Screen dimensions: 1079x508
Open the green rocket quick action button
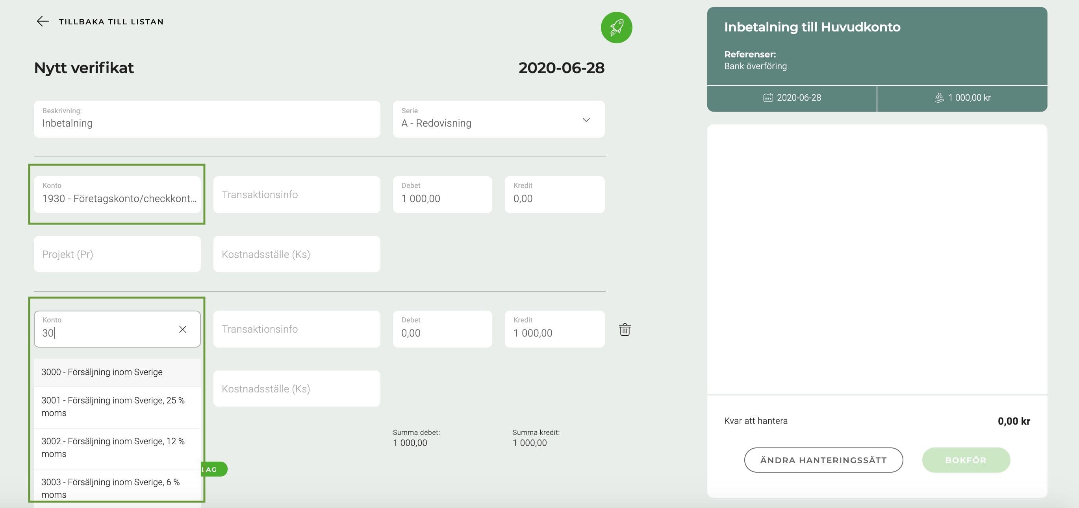click(616, 28)
